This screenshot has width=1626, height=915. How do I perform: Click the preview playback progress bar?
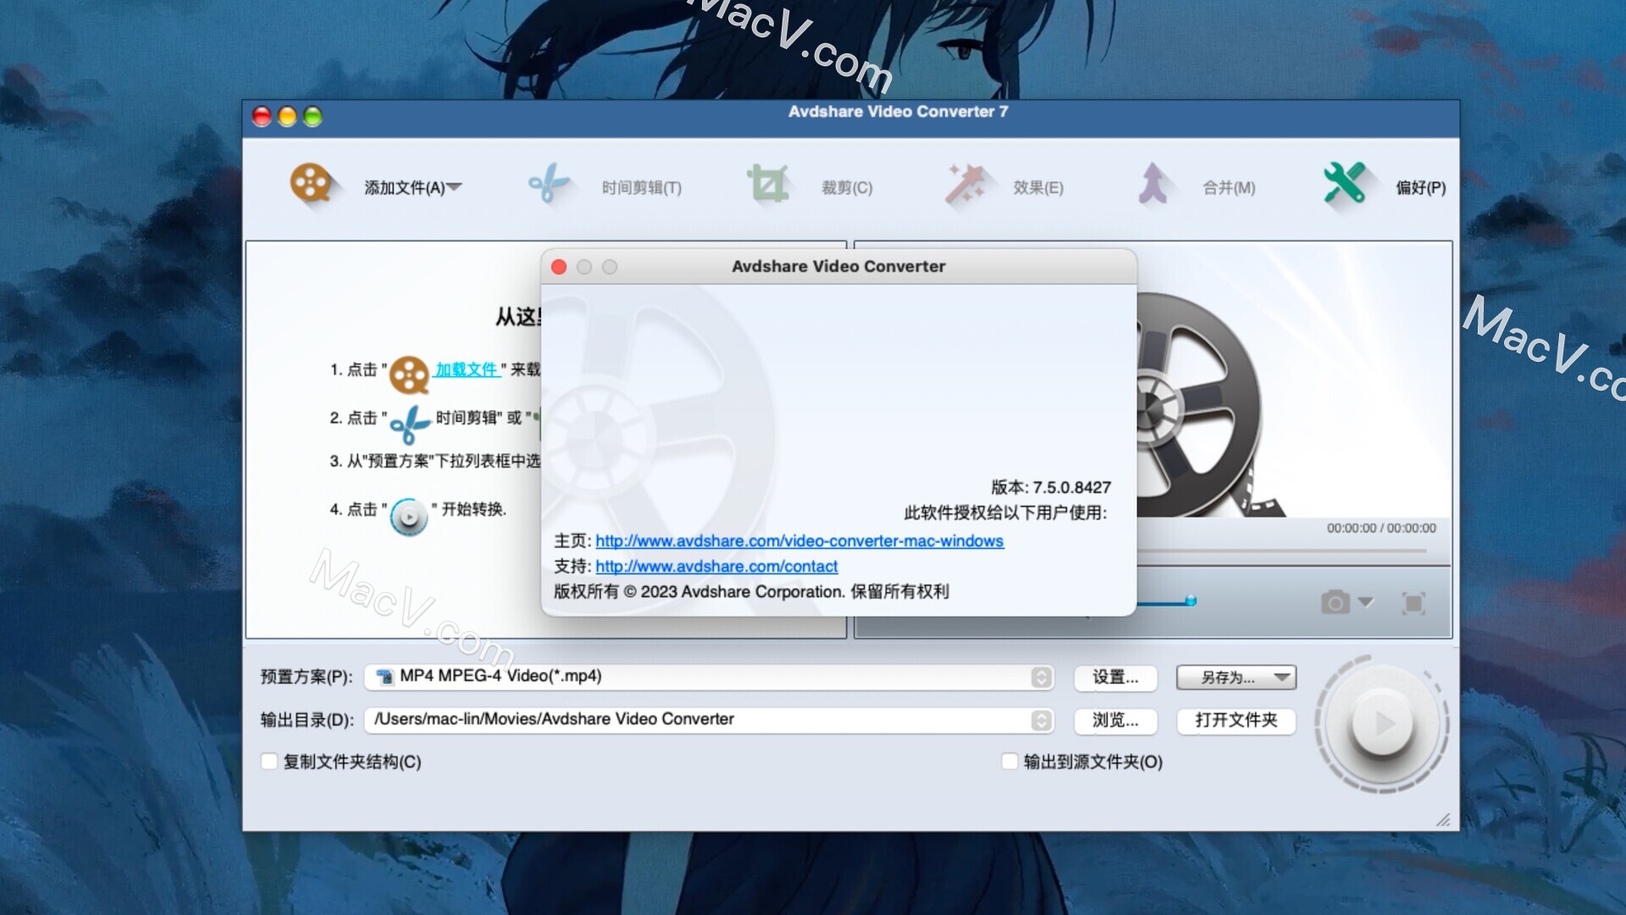click(1281, 551)
